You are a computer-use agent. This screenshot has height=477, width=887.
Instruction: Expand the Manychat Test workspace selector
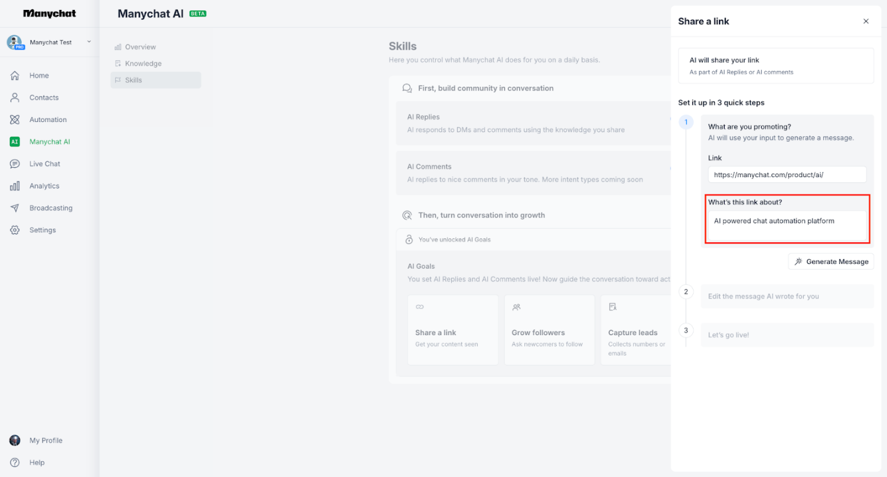click(x=89, y=42)
